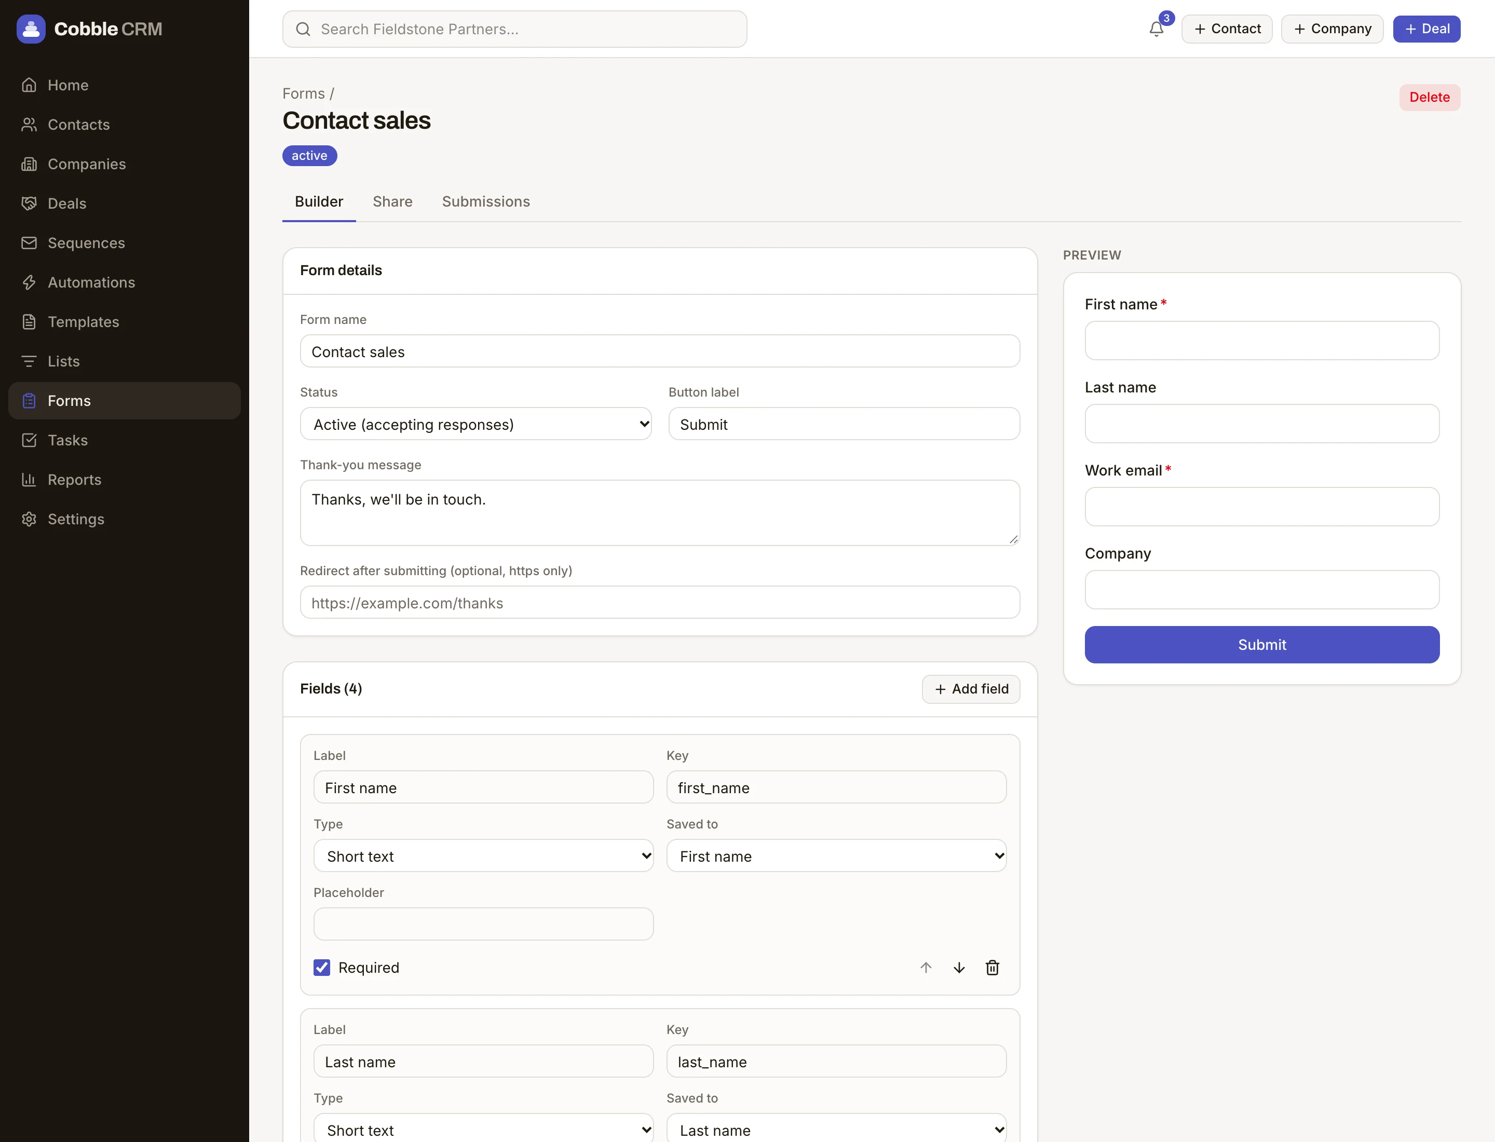Click the + Contact button
The image size is (1495, 1142).
1227,29
